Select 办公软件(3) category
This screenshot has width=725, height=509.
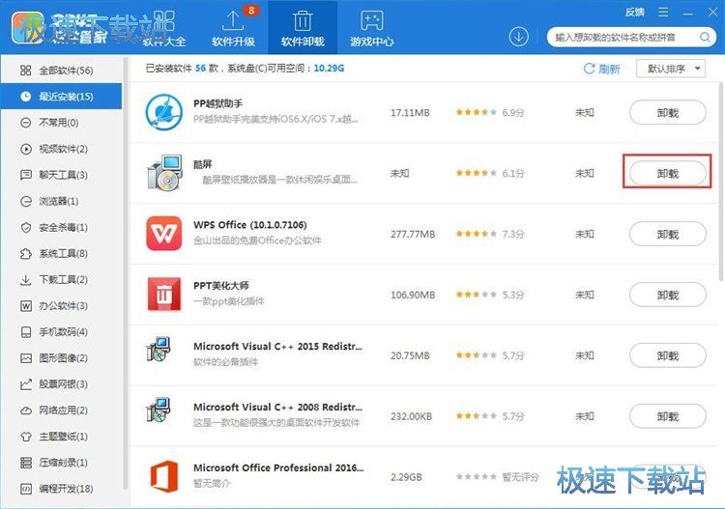tap(61, 306)
